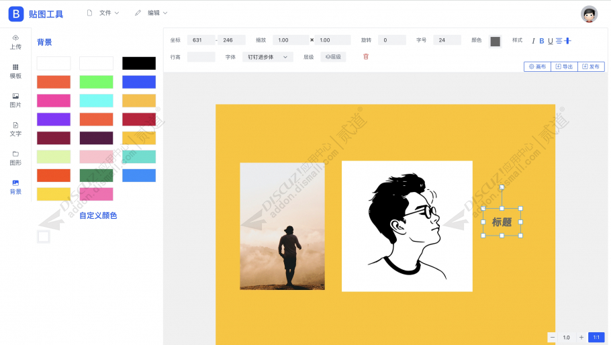Viewport: 611px width, 345px height.
Task: Click the text alignment lines icon
Action: (559, 41)
